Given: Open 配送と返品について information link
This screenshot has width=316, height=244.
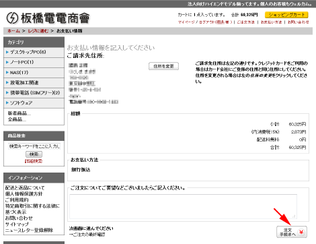Looking at the screenshot, I should pyautogui.click(x=25, y=188).
